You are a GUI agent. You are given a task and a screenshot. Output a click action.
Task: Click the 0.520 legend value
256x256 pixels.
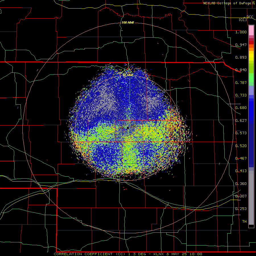click(x=241, y=146)
